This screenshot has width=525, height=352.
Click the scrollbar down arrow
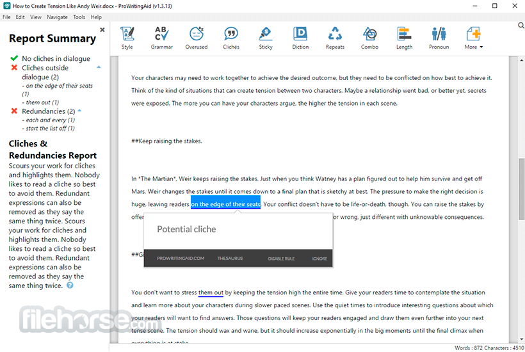point(521,339)
